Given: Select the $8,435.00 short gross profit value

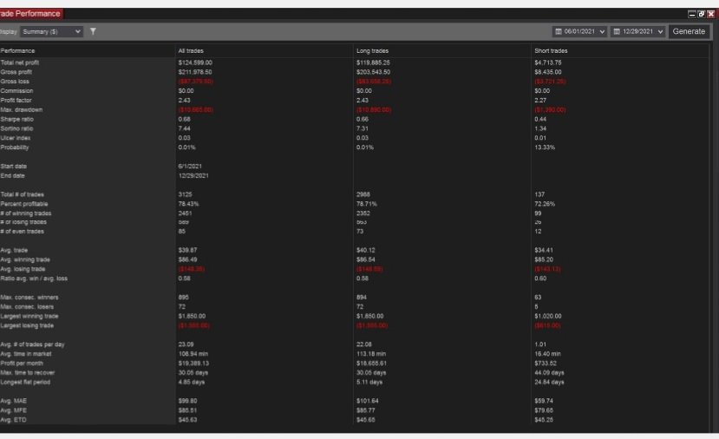Looking at the screenshot, I should pos(547,72).
